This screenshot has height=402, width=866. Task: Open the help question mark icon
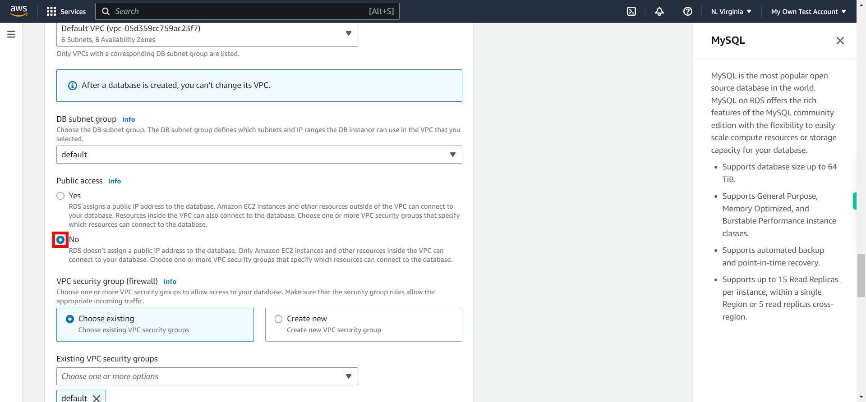tap(688, 11)
